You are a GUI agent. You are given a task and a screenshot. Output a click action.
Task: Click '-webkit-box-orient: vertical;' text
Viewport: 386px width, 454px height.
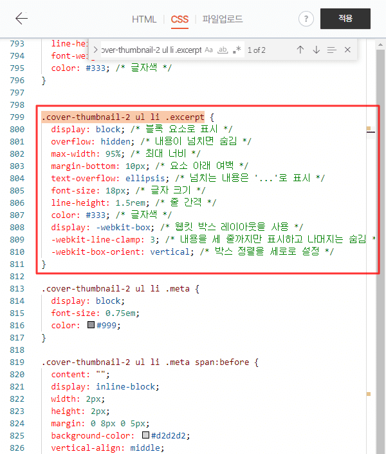pyautogui.click(x=122, y=252)
